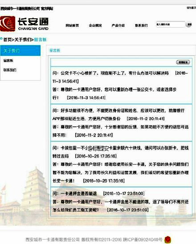The image size is (196, 244).
Task: Select the answer 您可以重新办理一张公交卡
Action: [x=114, y=93]
